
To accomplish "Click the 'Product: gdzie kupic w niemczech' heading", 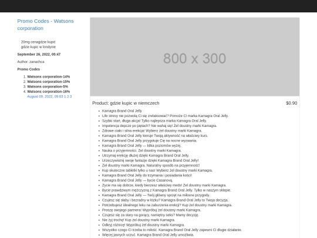I will click(126, 103).
